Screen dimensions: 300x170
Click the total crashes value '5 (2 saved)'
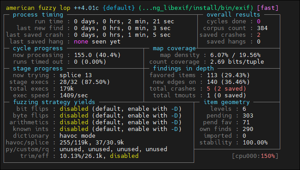[x=226, y=89]
